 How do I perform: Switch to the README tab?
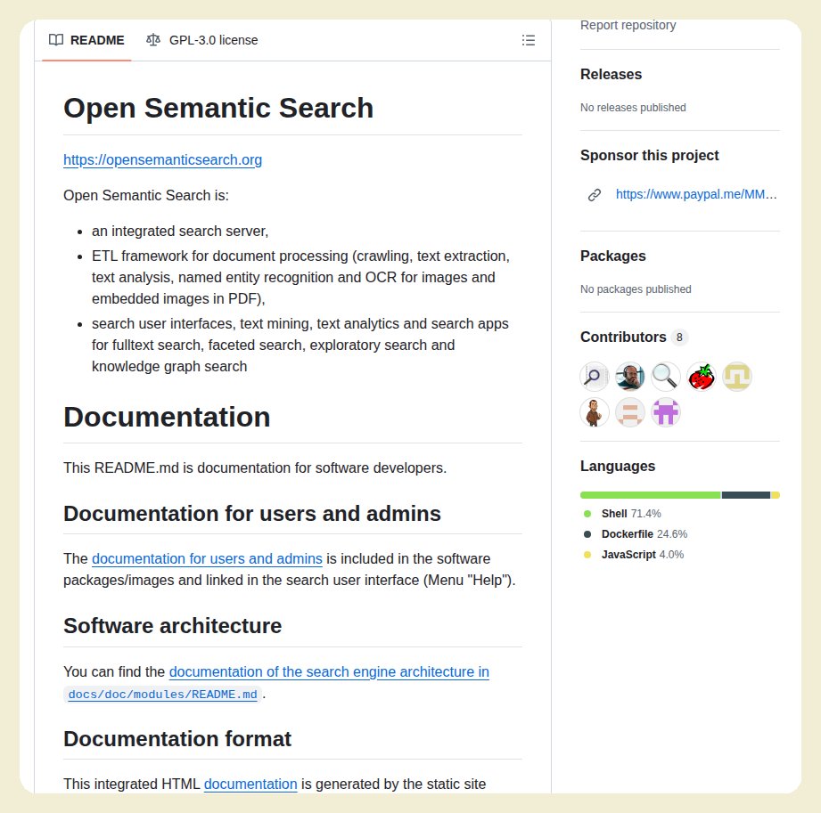pyautogui.click(x=86, y=40)
